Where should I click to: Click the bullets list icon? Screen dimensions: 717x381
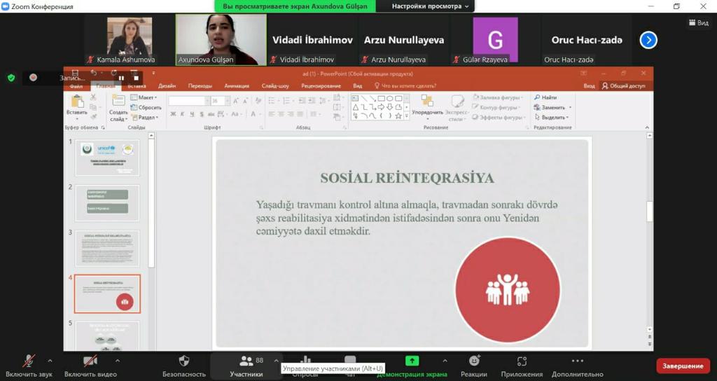coord(273,101)
